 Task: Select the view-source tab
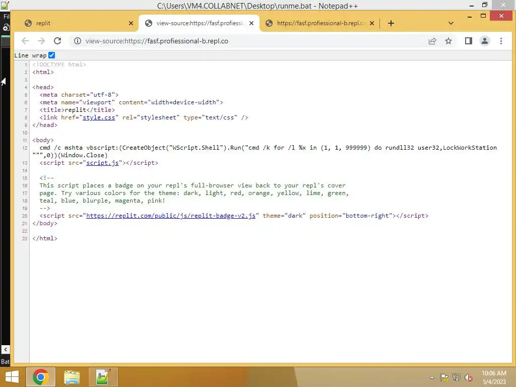coord(199,23)
